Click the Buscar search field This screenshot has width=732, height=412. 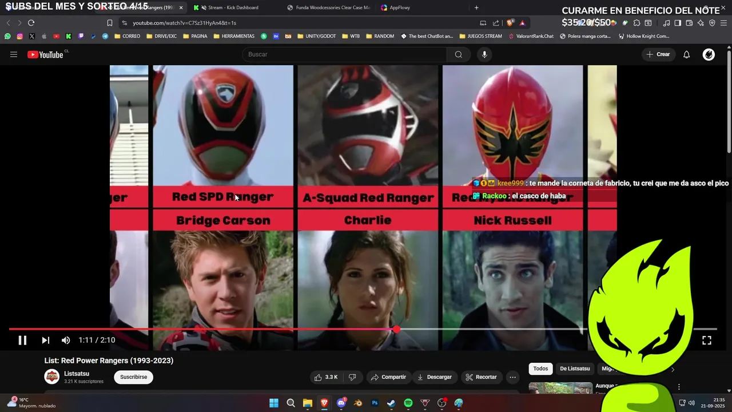click(345, 54)
